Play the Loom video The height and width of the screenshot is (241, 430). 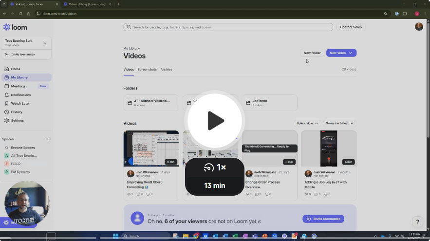[214, 120]
